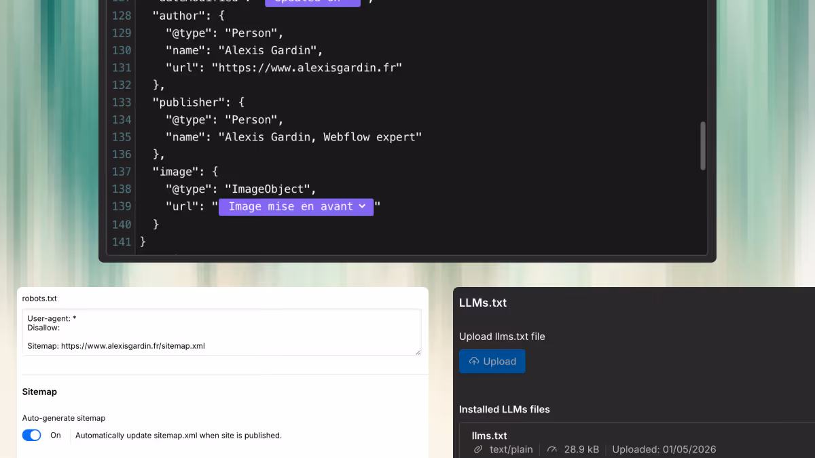Click the "28.9 kB" file size value
Screen dimensions: 815x458
click(x=581, y=449)
